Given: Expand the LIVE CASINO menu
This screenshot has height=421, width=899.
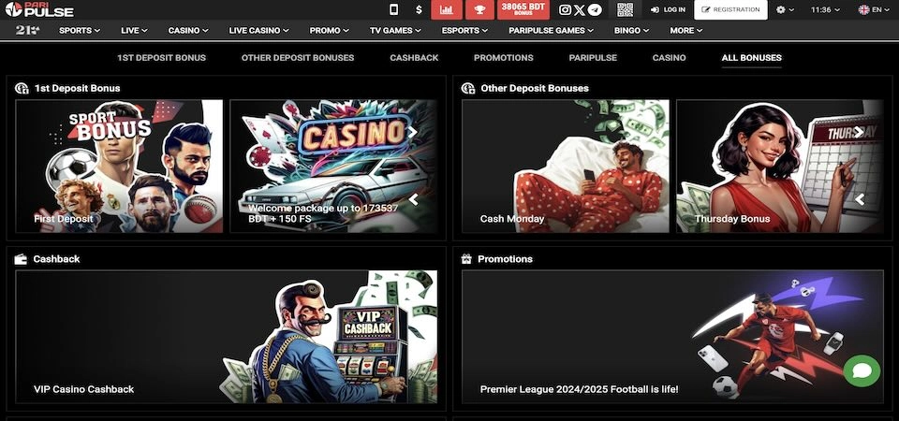Looking at the screenshot, I should coord(258,30).
